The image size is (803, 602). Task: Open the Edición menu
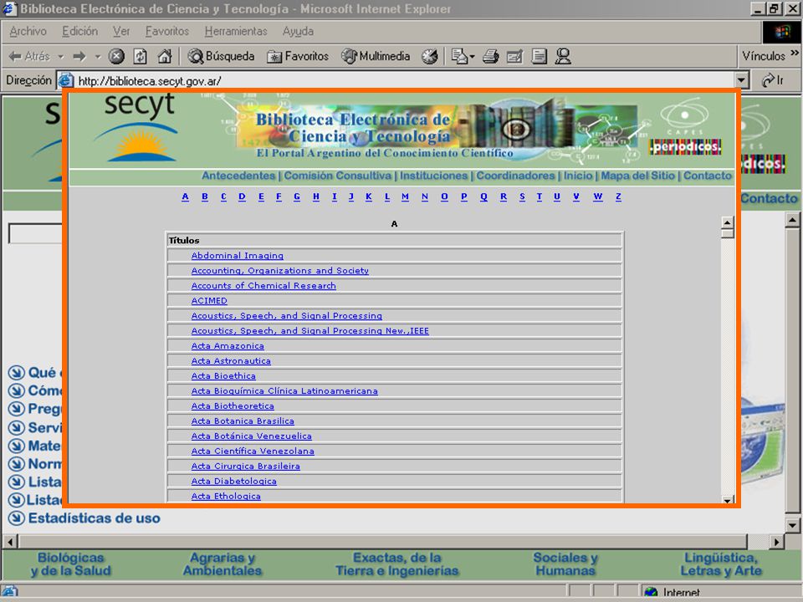[80, 31]
